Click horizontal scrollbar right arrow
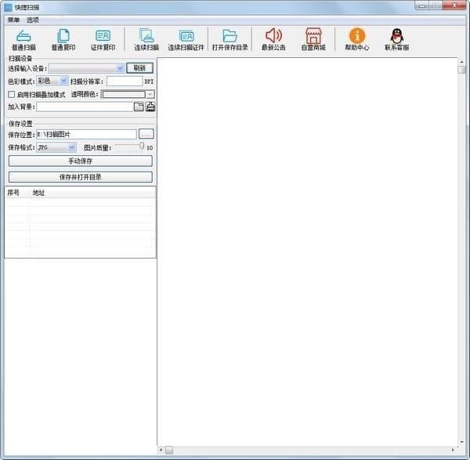 [x=453, y=450]
